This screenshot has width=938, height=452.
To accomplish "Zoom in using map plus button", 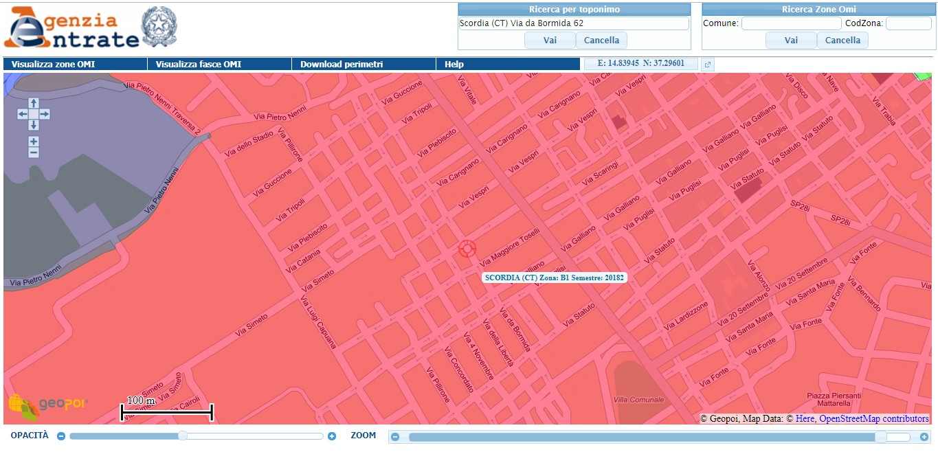I will [34, 142].
